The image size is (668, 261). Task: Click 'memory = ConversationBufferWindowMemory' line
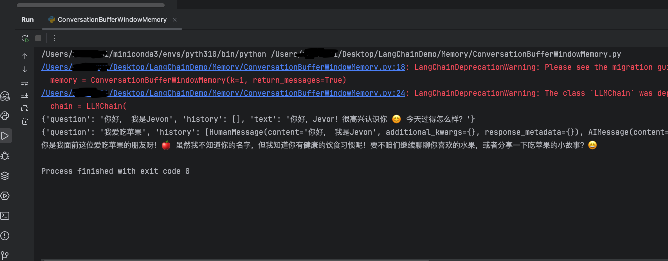(x=198, y=80)
